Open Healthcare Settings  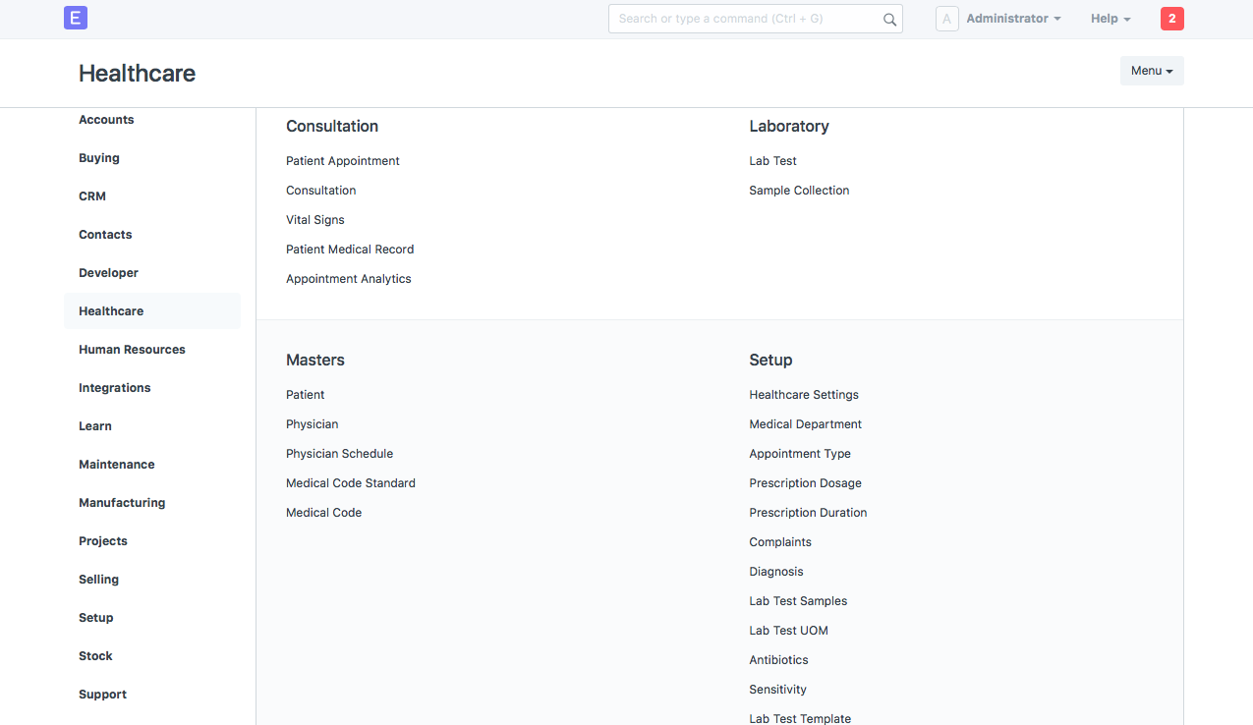[x=804, y=395]
